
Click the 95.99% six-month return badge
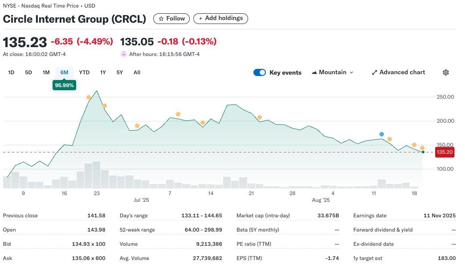tap(64, 85)
